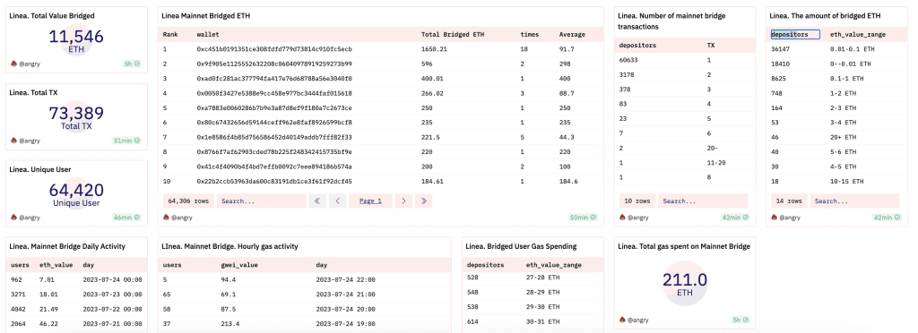The height and width of the screenshot is (333, 918).
Task: Open the Page 1 page selector
Action: 370,201
